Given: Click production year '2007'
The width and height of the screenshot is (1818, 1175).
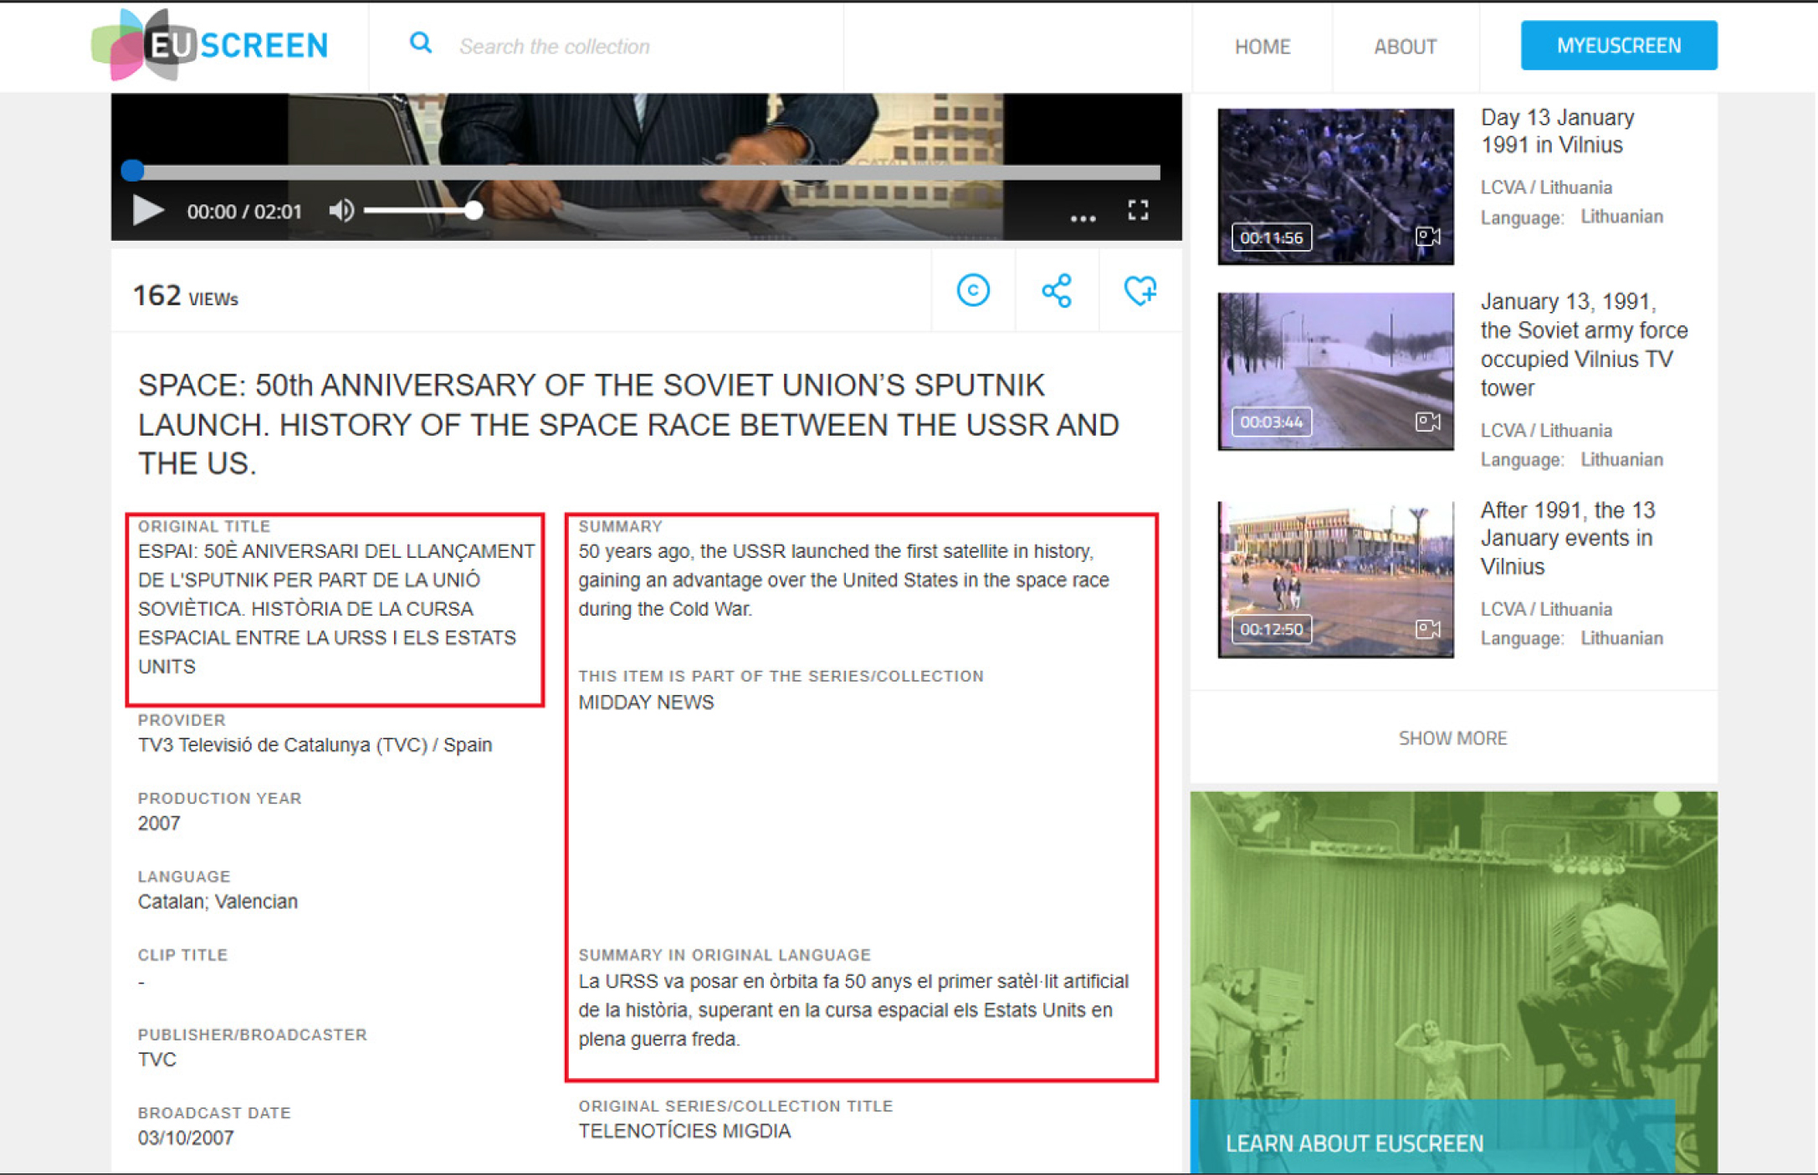Looking at the screenshot, I should coord(159,824).
